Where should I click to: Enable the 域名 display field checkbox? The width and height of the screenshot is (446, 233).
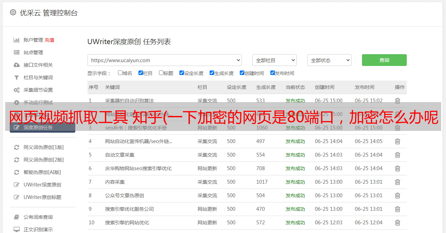(120, 73)
